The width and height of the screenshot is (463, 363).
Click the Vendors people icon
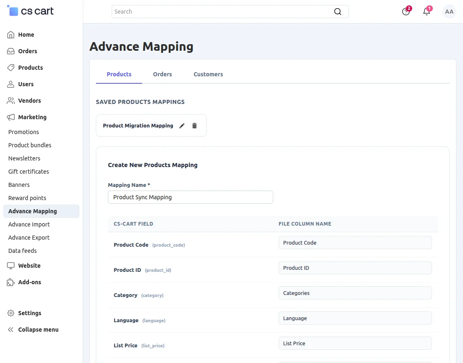point(11,101)
